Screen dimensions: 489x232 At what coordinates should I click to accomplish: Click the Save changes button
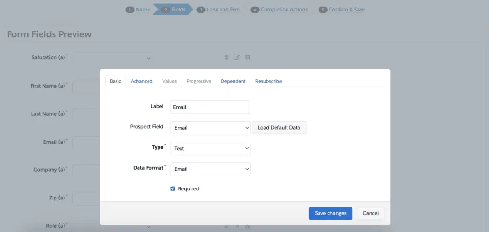click(x=330, y=213)
